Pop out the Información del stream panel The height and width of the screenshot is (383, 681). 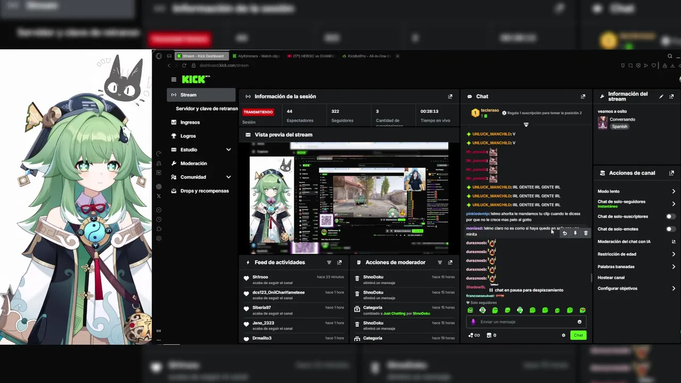(x=671, y=96)
